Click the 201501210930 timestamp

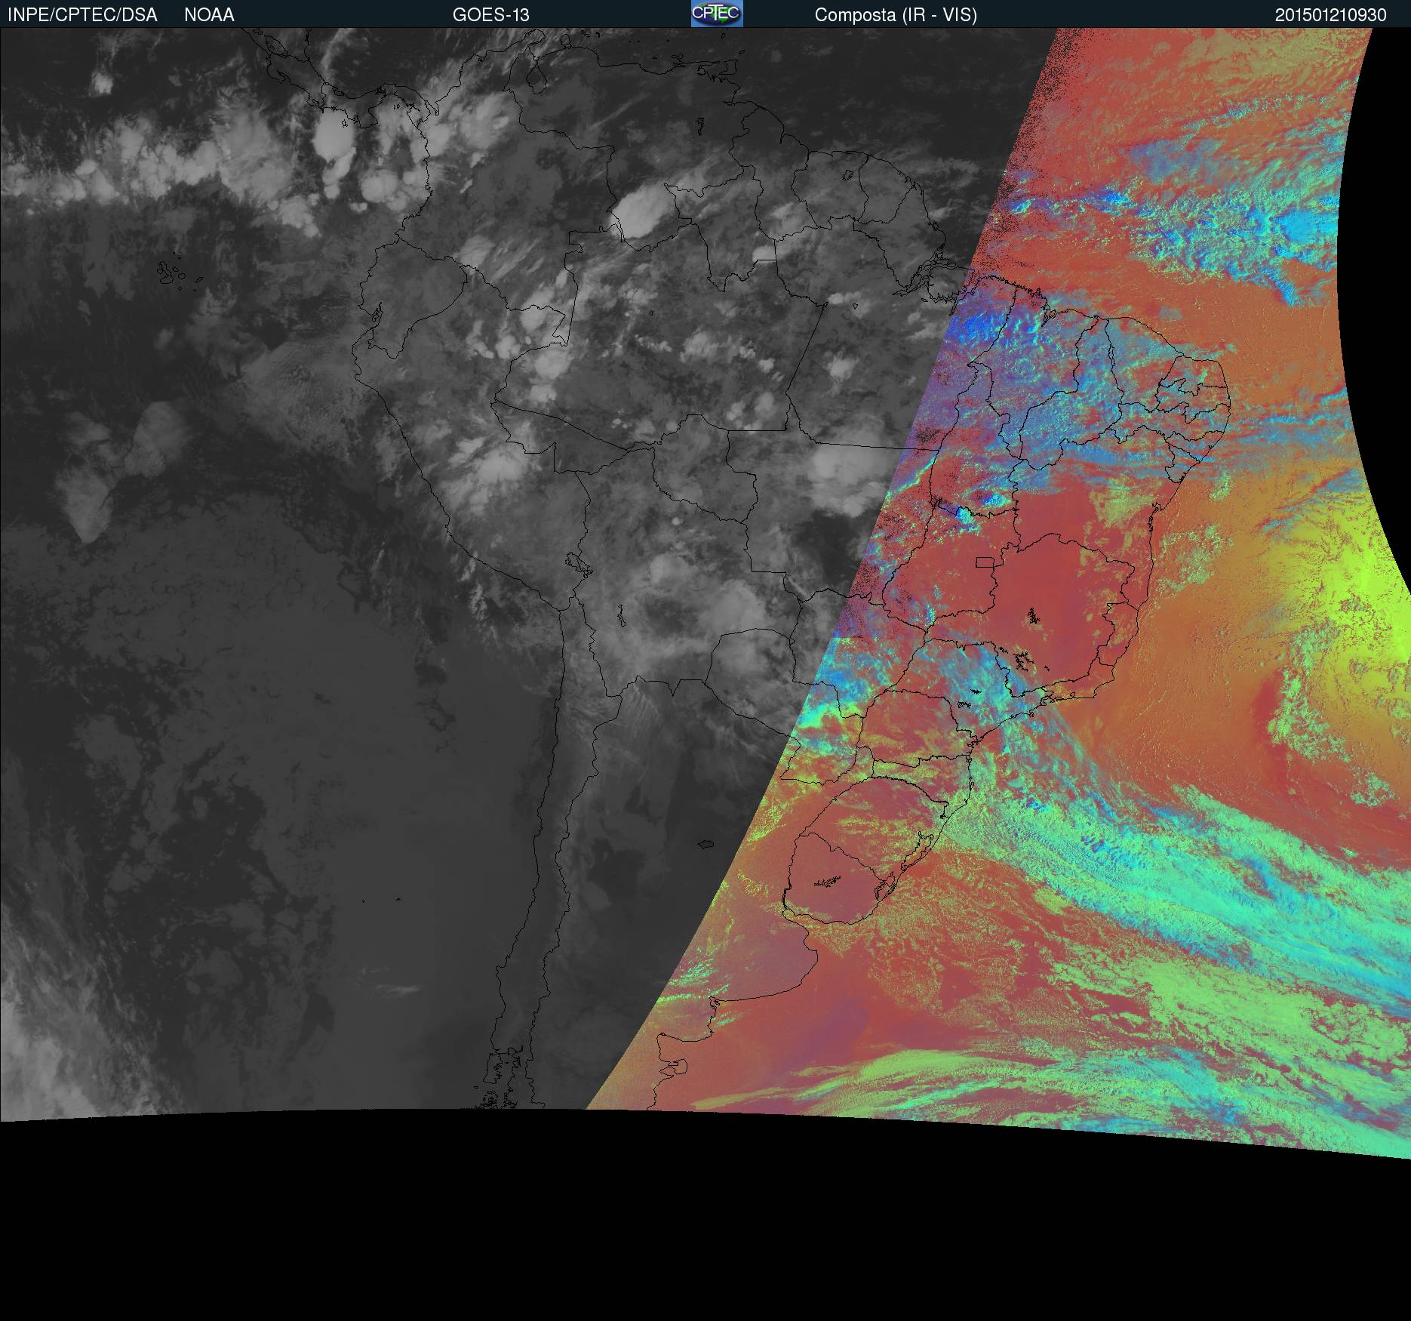tap(1331, 15)
